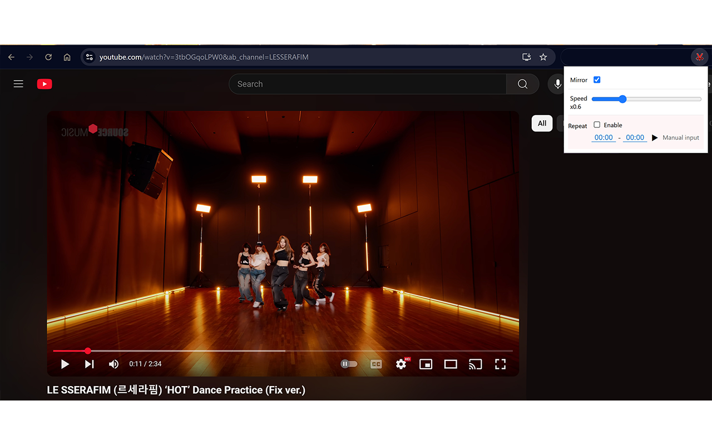Skip to next video
Screen dimensions: 712x445
click(89, 364)
